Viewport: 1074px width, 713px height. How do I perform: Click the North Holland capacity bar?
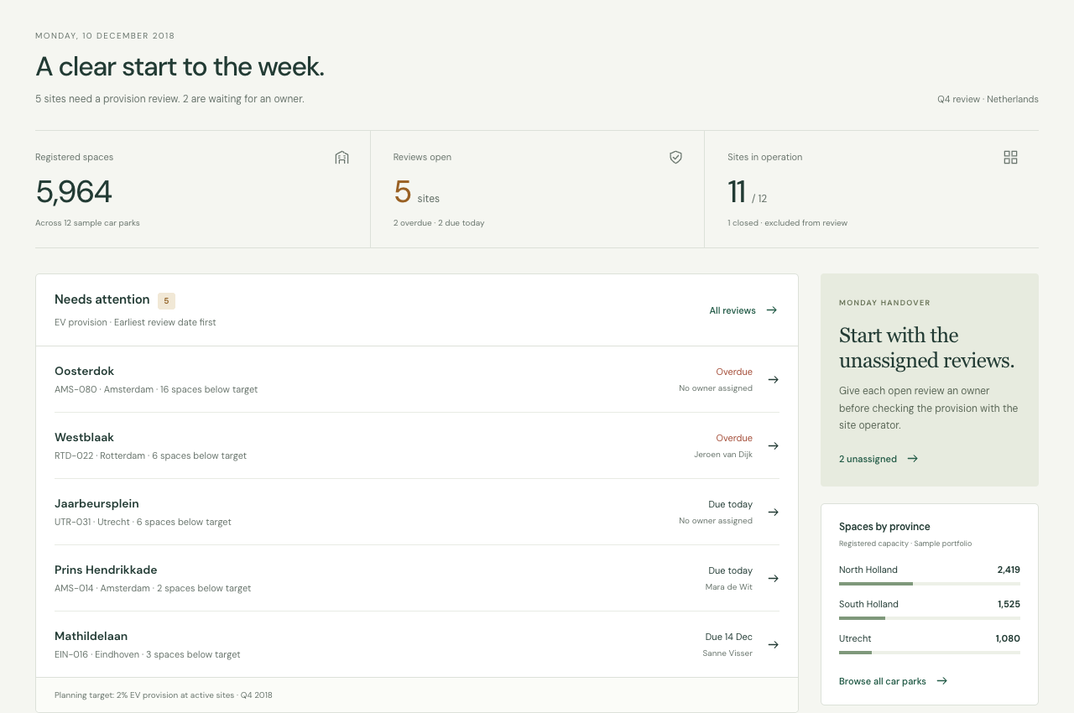click(930, 583)
